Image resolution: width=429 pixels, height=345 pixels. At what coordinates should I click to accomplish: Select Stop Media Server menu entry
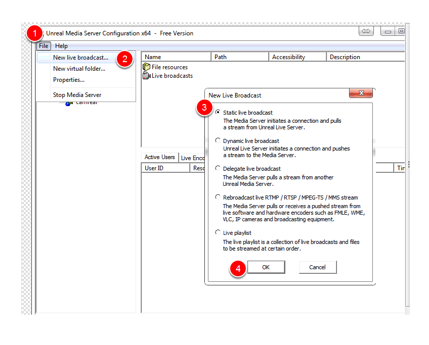point(77,95)
